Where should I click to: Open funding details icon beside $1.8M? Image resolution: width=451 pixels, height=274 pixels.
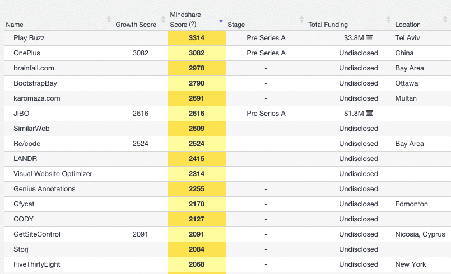(x=370, y=113)
